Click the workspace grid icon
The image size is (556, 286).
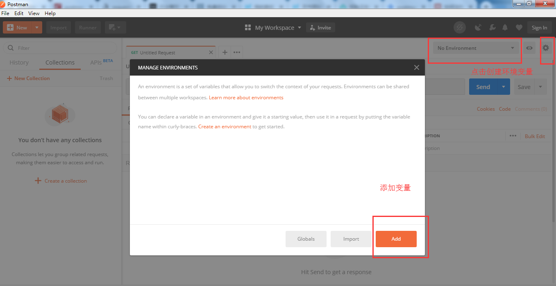[x=247, y=27]
